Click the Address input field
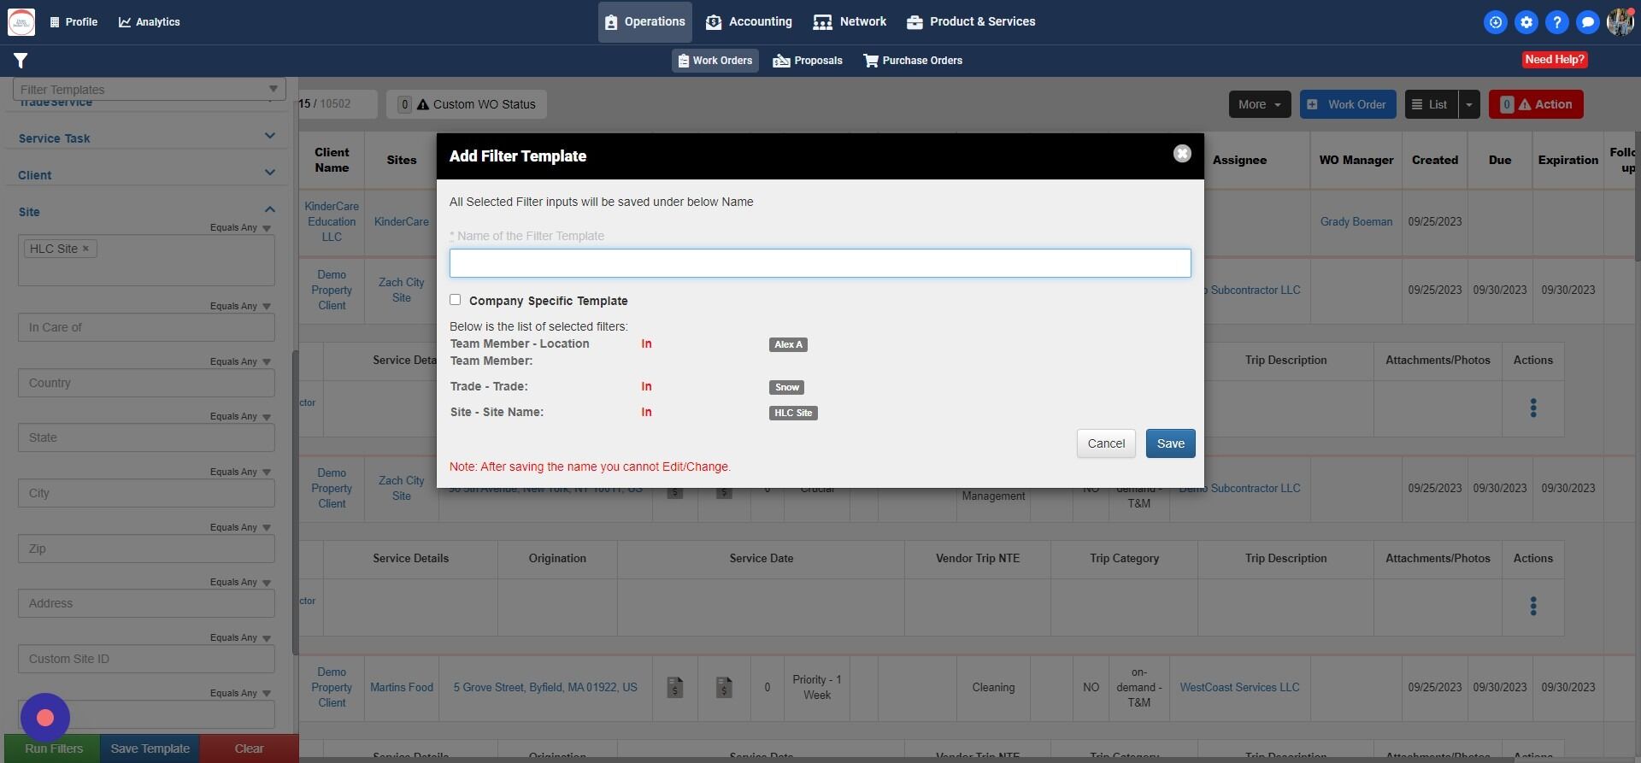Image resolution: width=1641 pixels, height=763 pixels. [x=146, y=603]
